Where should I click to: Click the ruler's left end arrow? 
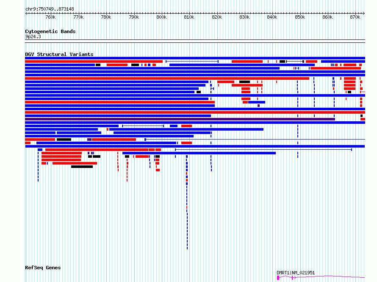coord(26,14)
